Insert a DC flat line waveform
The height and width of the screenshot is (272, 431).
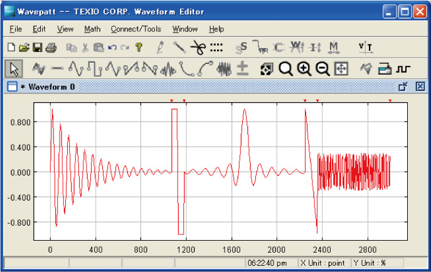(57, 68)
